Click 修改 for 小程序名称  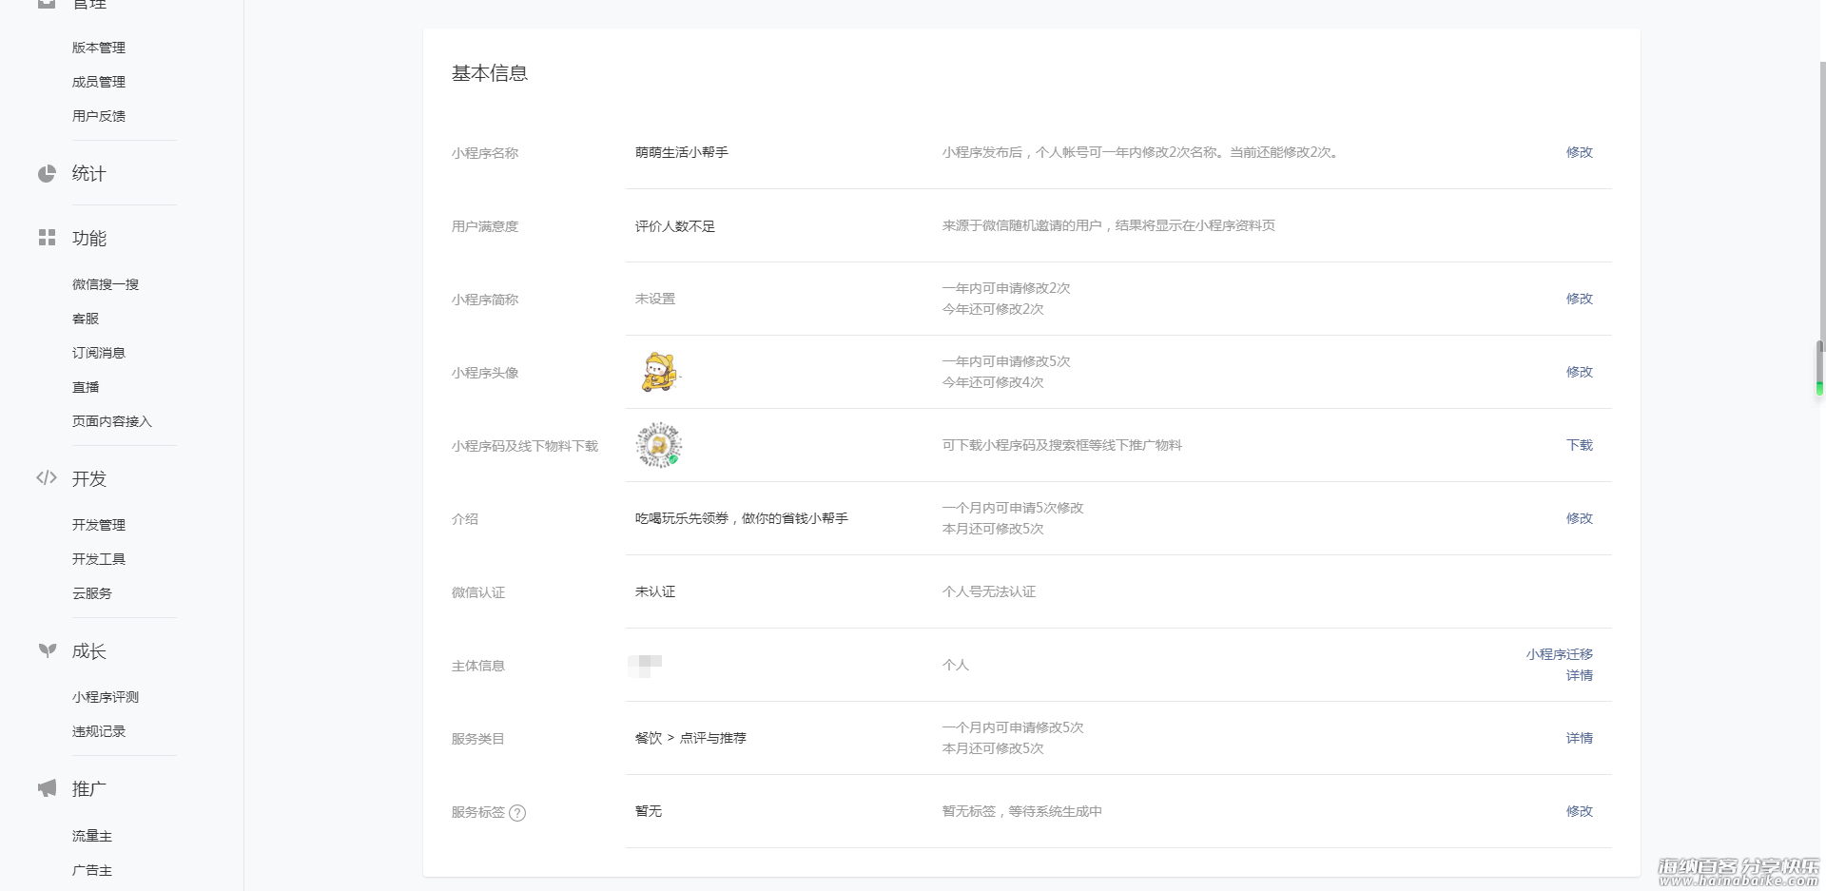point(1580,152)
